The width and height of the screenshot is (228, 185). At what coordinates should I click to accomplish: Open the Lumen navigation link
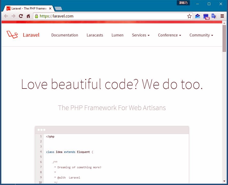pyautogui.click(x=117, y=35)
